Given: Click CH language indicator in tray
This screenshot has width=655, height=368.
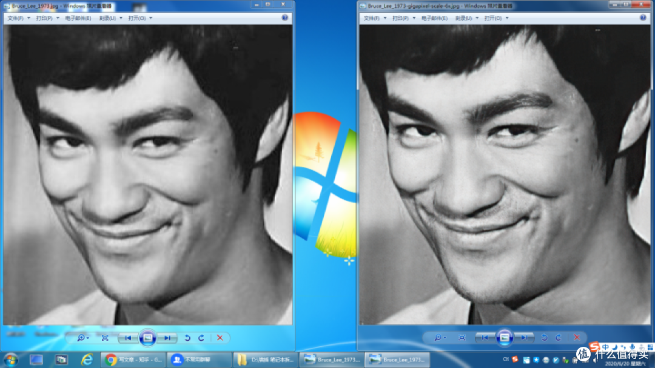Looking at the screenshot, I should click(506, 359).
